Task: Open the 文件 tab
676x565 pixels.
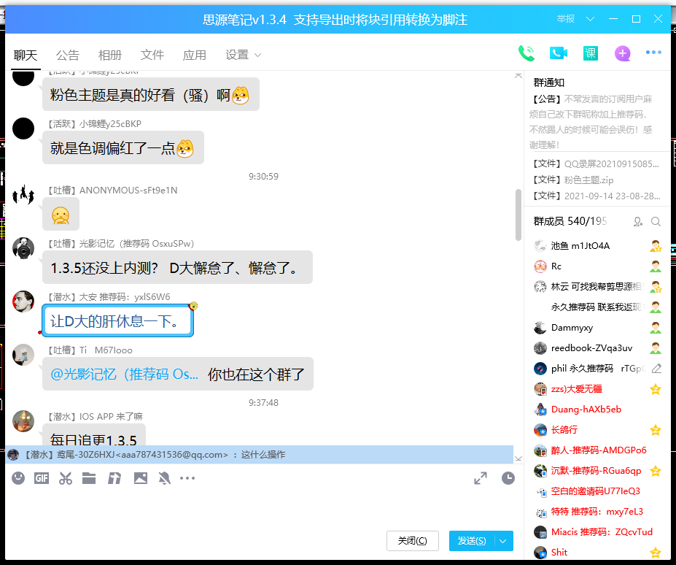Action: pyautogui.click(x=152, y=55)
